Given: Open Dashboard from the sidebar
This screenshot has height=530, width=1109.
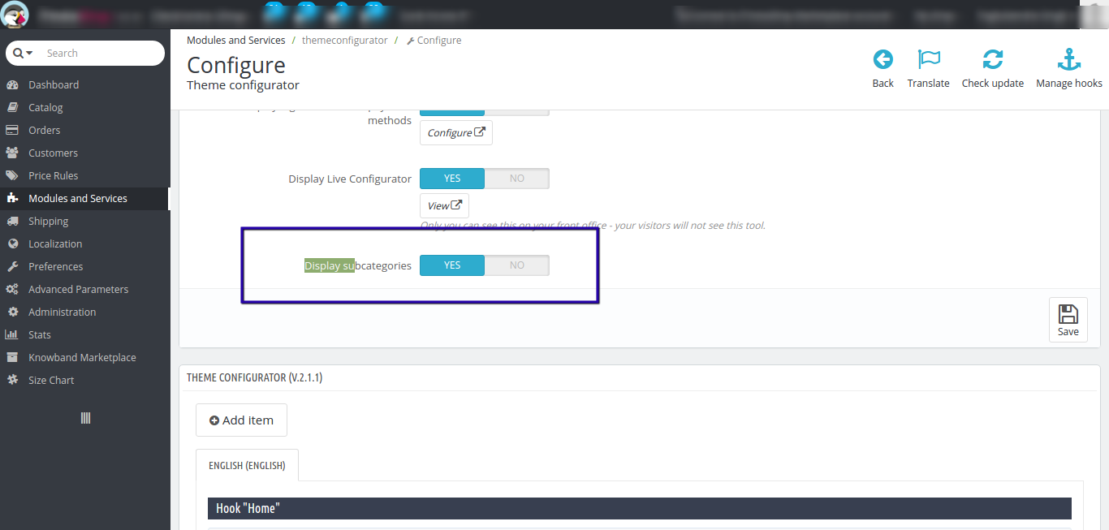Looking at the screenshot, I should [x=54, y=84].
